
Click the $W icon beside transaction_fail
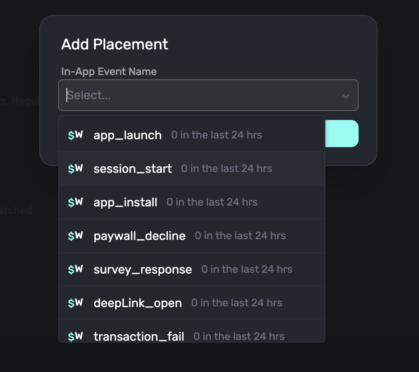coord(75,336)
